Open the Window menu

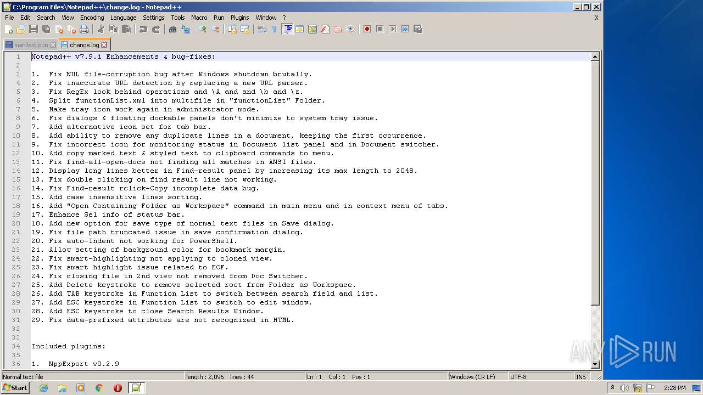266,18
